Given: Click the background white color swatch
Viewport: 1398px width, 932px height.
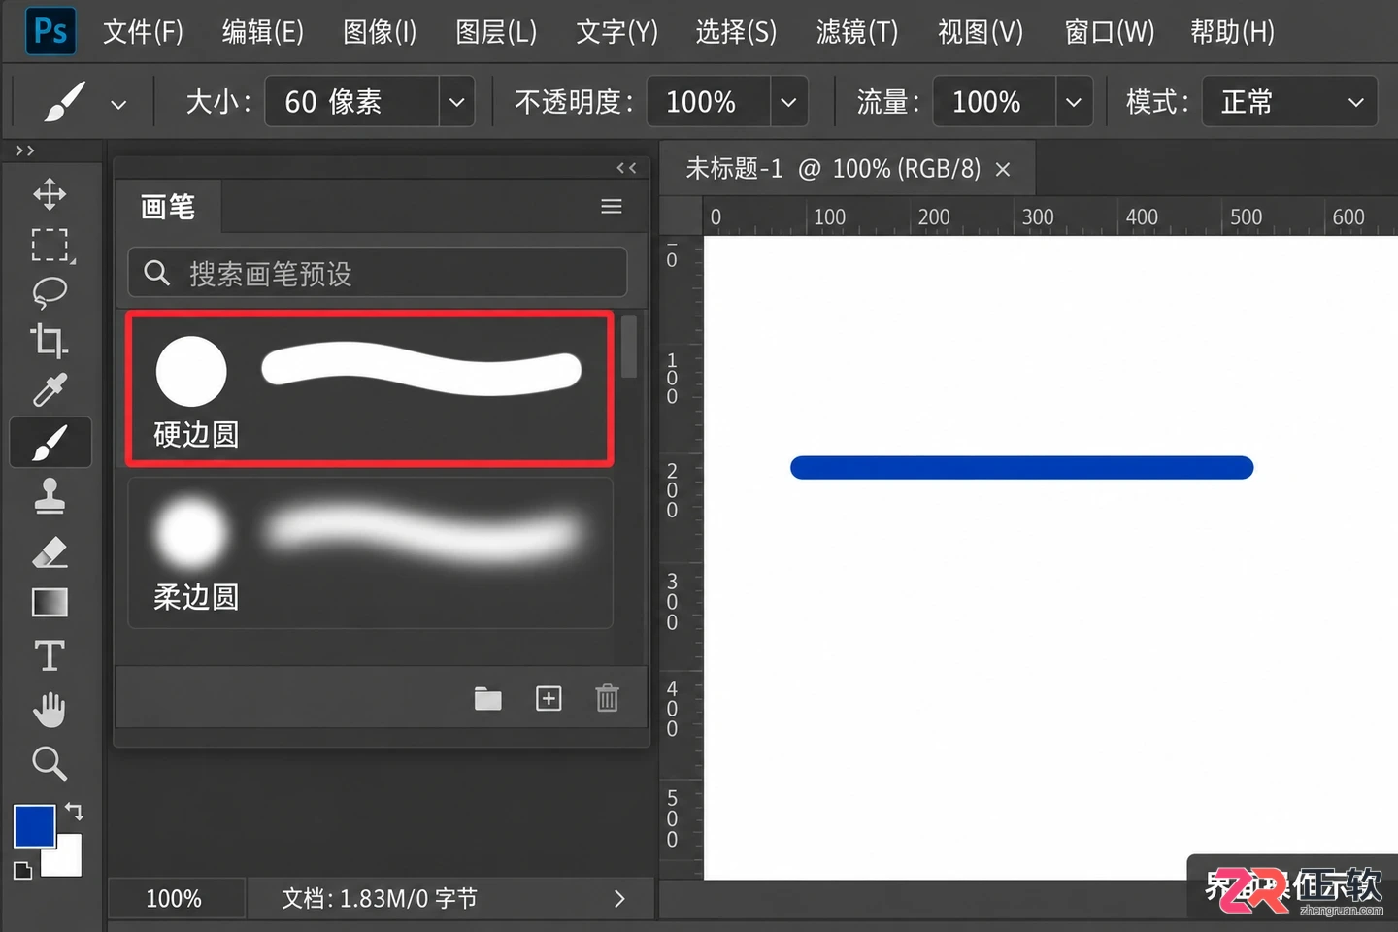Looking at the screenshot, I should (67, 859).
